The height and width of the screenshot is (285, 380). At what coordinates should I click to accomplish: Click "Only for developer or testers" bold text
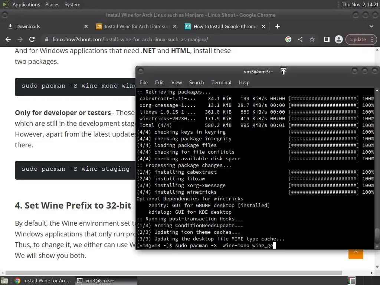click(x=63, y=113)
